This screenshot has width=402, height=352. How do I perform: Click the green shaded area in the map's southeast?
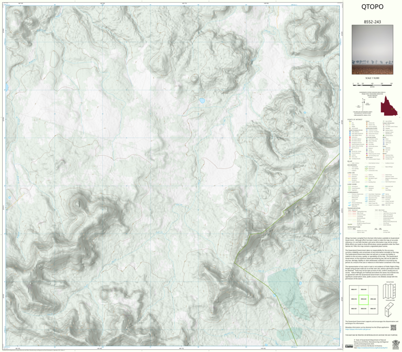click(x=289, y=293)
